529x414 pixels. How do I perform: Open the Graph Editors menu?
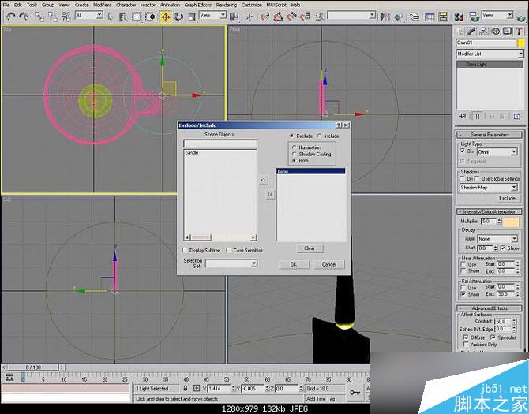click(x=197, y=5)
